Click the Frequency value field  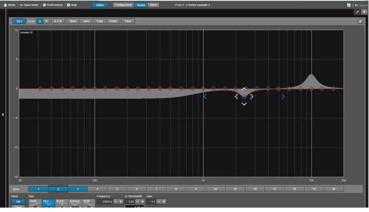105,201
